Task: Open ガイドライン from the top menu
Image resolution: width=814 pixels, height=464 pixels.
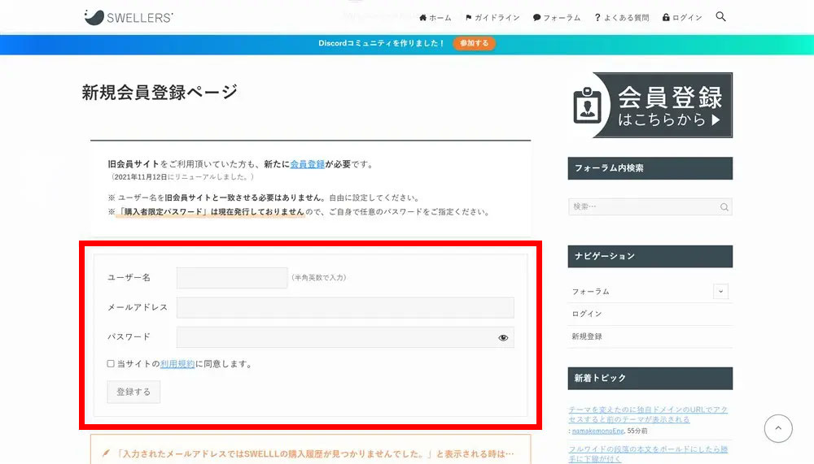Action: coord(492,18)
